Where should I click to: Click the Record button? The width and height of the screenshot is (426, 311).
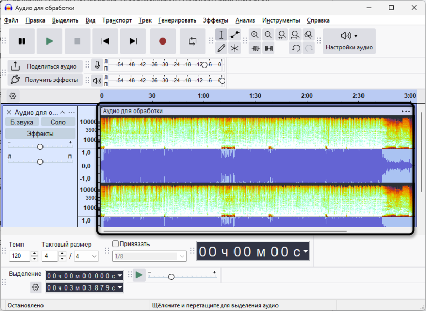coord(163,41)
